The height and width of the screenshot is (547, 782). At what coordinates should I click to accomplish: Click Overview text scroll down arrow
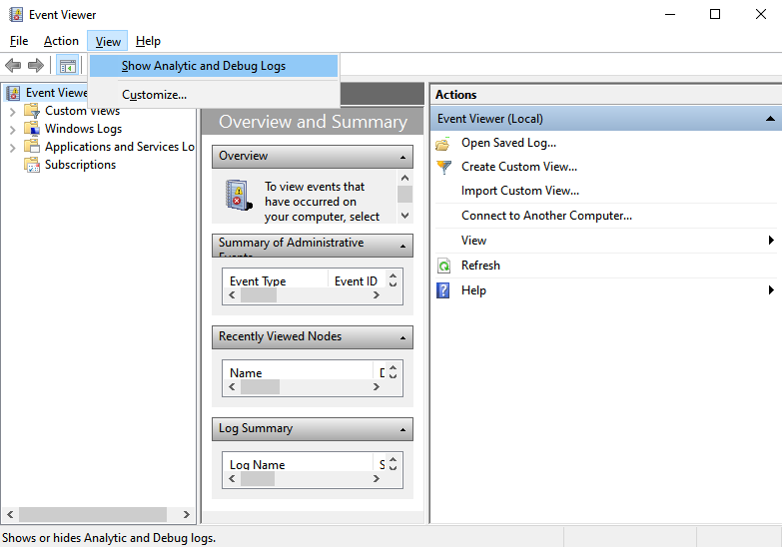(404, 216)
